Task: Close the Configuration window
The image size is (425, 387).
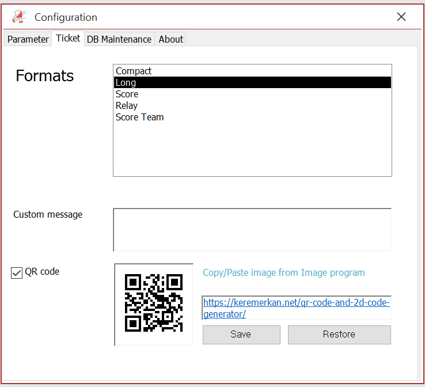Action: click(401, 17)
